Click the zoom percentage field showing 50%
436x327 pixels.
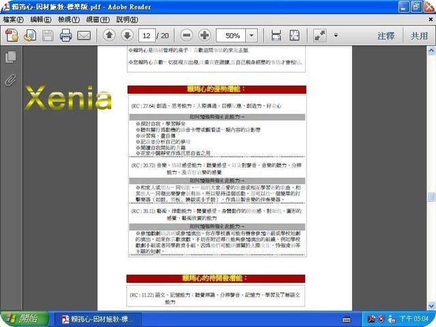tap(231, 35)
